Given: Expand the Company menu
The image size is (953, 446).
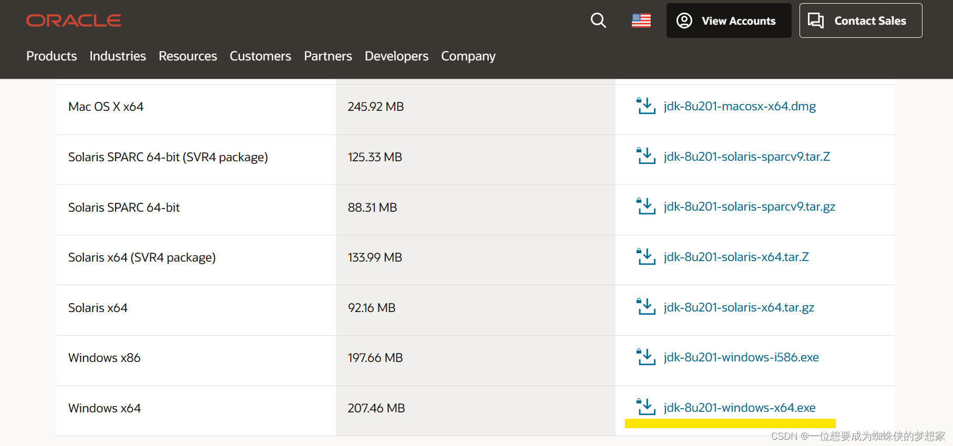Looking at the screenshot, I should [468, 56].
